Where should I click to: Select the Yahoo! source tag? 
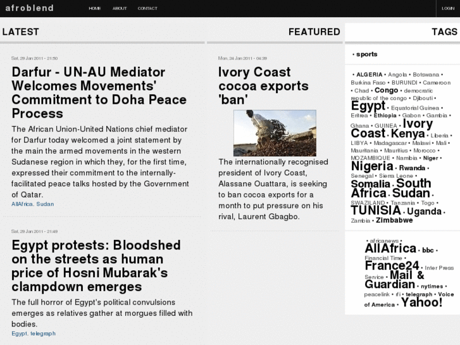[422, 303]
